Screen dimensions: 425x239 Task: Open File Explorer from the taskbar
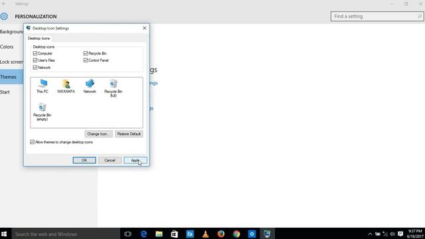click(159, 234)
